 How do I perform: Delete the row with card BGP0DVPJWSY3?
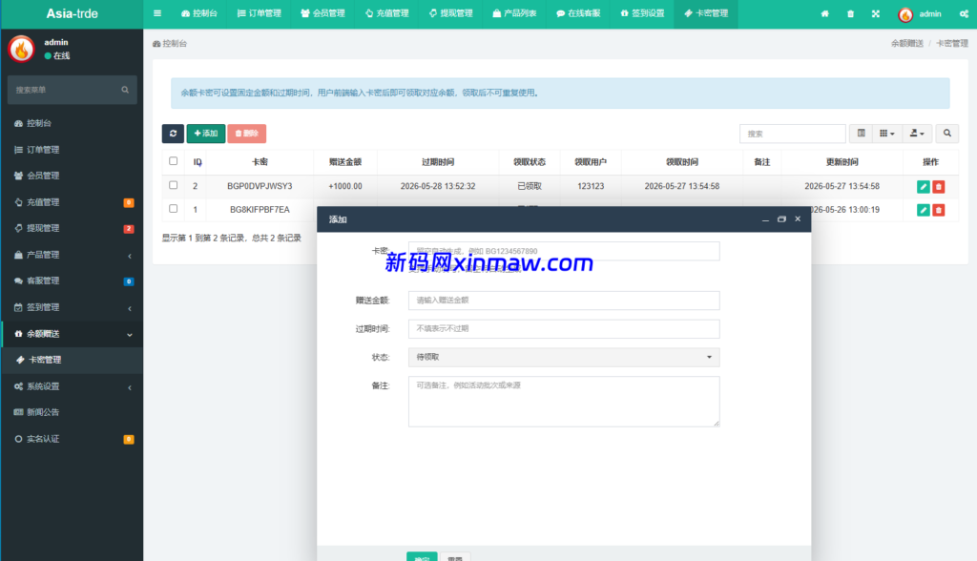[939, 186]
